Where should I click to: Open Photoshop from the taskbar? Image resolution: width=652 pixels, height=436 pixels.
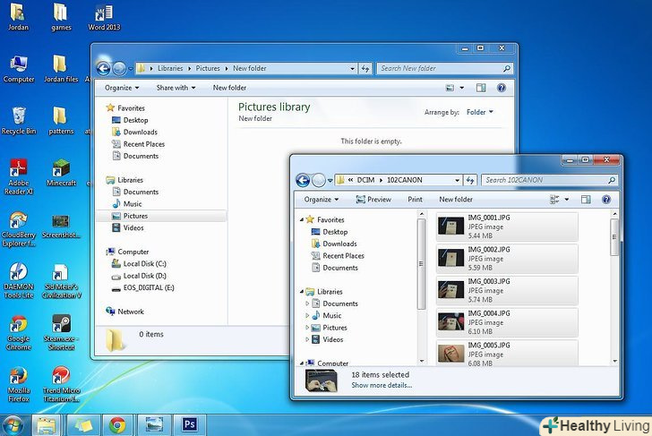pyautogui.click(x=190, y=423)
